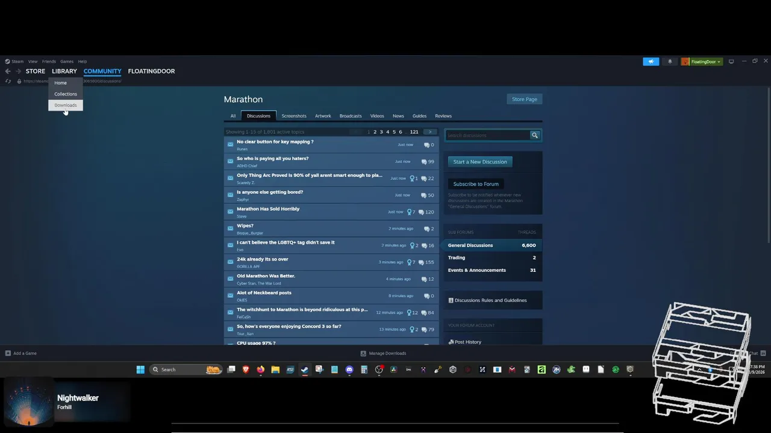
Task: Open File Explorer from taskbar
Action: (275, 369)
